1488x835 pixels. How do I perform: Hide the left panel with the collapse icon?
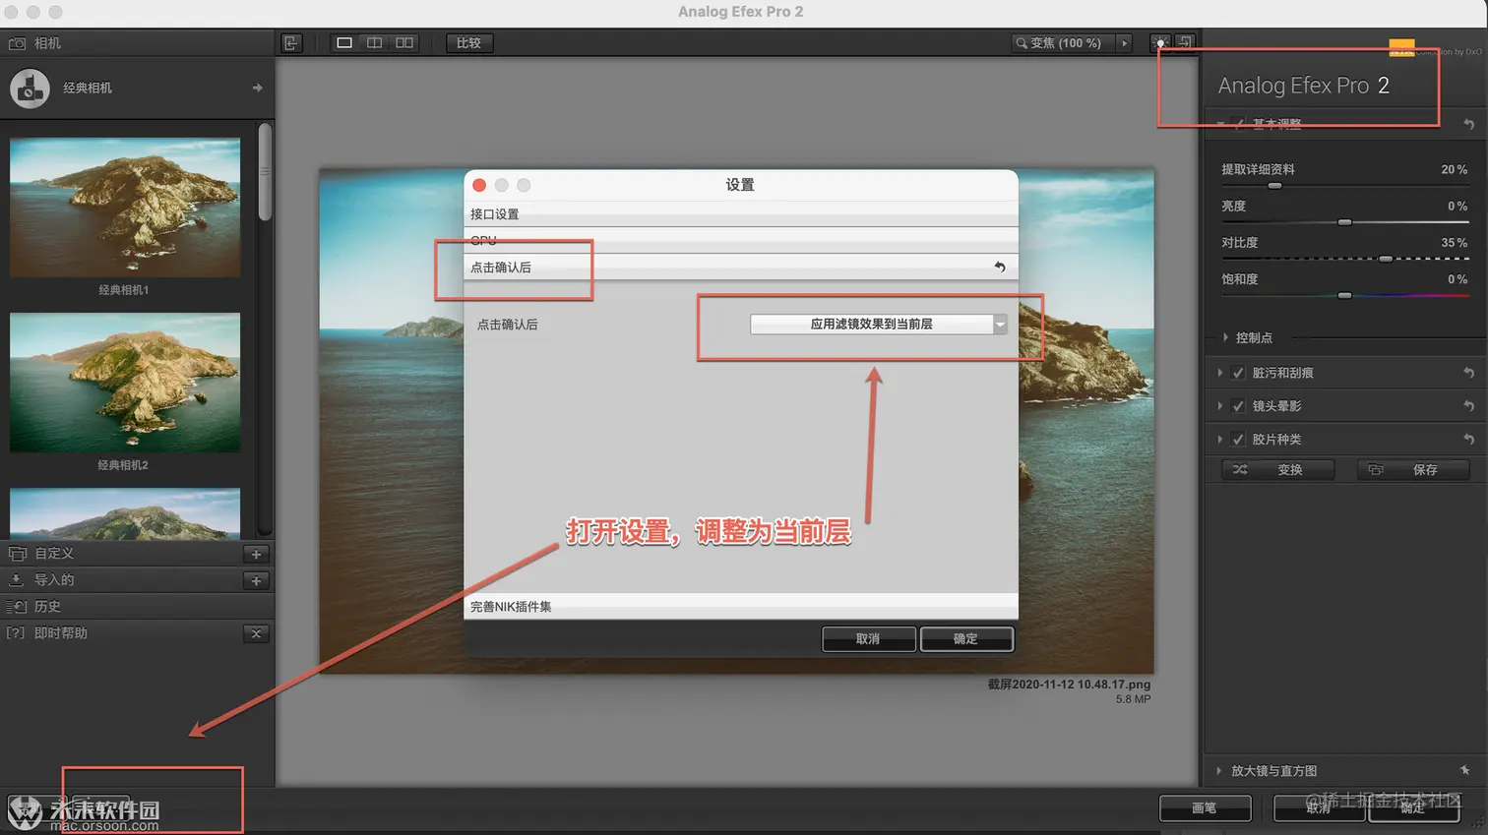click(291, 42)
